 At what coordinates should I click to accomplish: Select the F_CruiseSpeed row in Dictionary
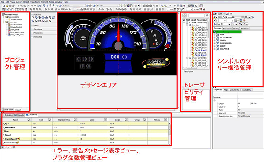(85, 139)
